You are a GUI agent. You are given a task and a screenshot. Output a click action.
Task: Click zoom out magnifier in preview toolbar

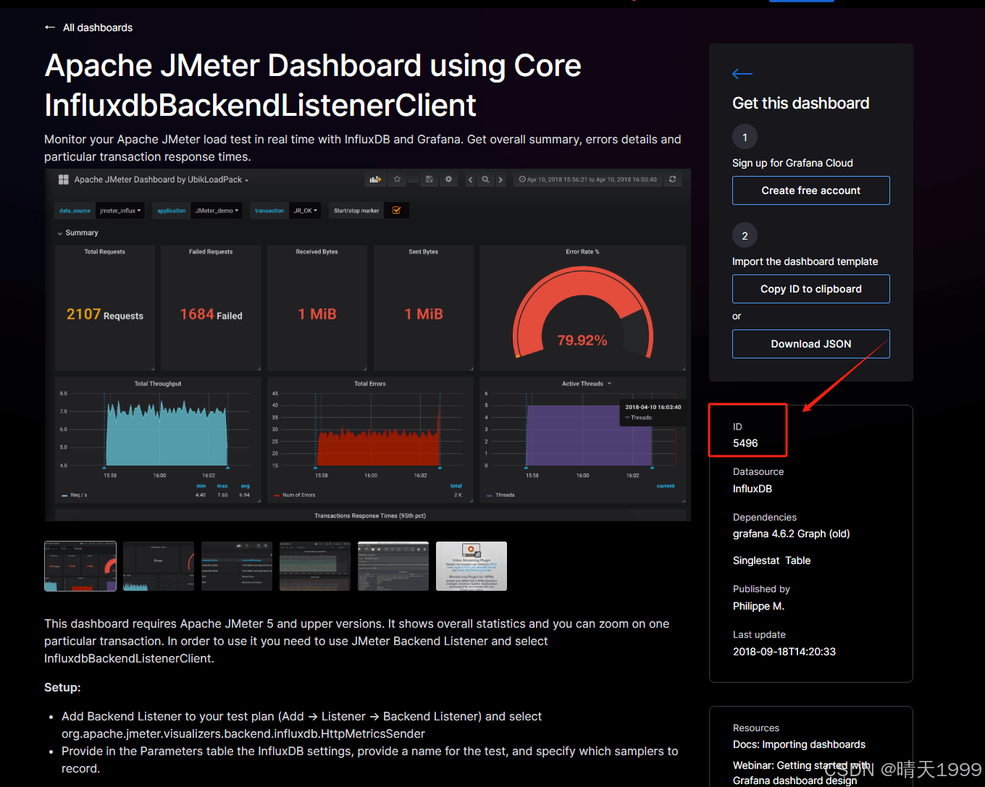485,180
